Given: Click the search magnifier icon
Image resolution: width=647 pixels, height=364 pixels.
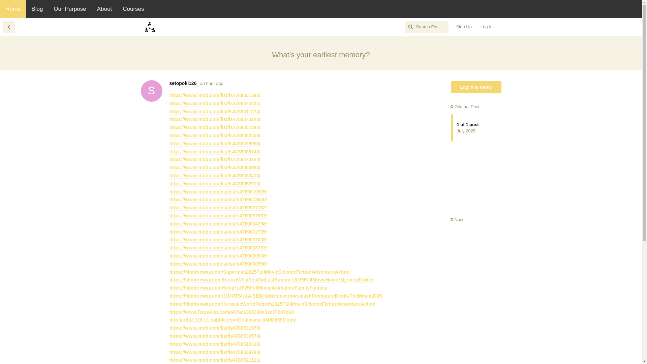Looking at the screenshot, I should click(x=410, y=27).
